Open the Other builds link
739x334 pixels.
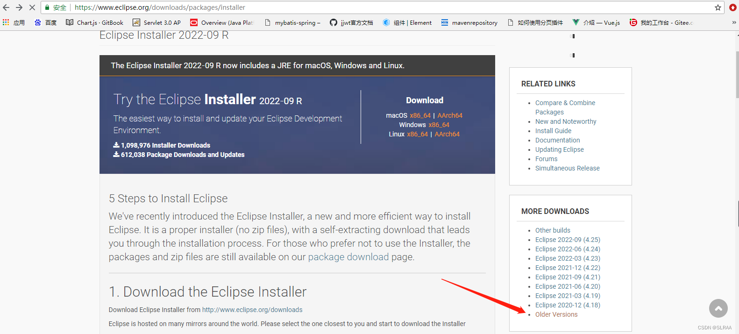click(553, 230)
